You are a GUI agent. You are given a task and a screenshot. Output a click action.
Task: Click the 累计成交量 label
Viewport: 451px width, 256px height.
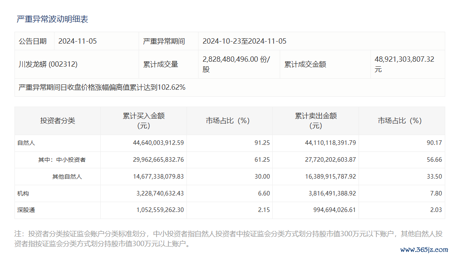pos(161,64)
